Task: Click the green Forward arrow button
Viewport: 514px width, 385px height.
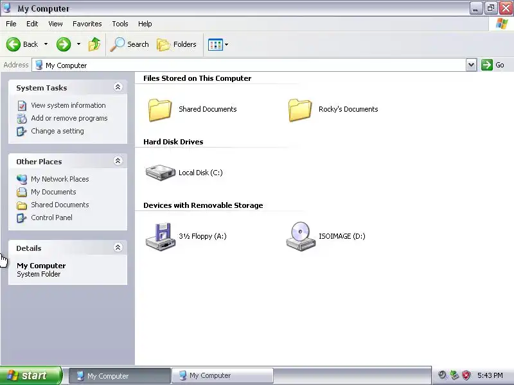Action: [64, 44]
